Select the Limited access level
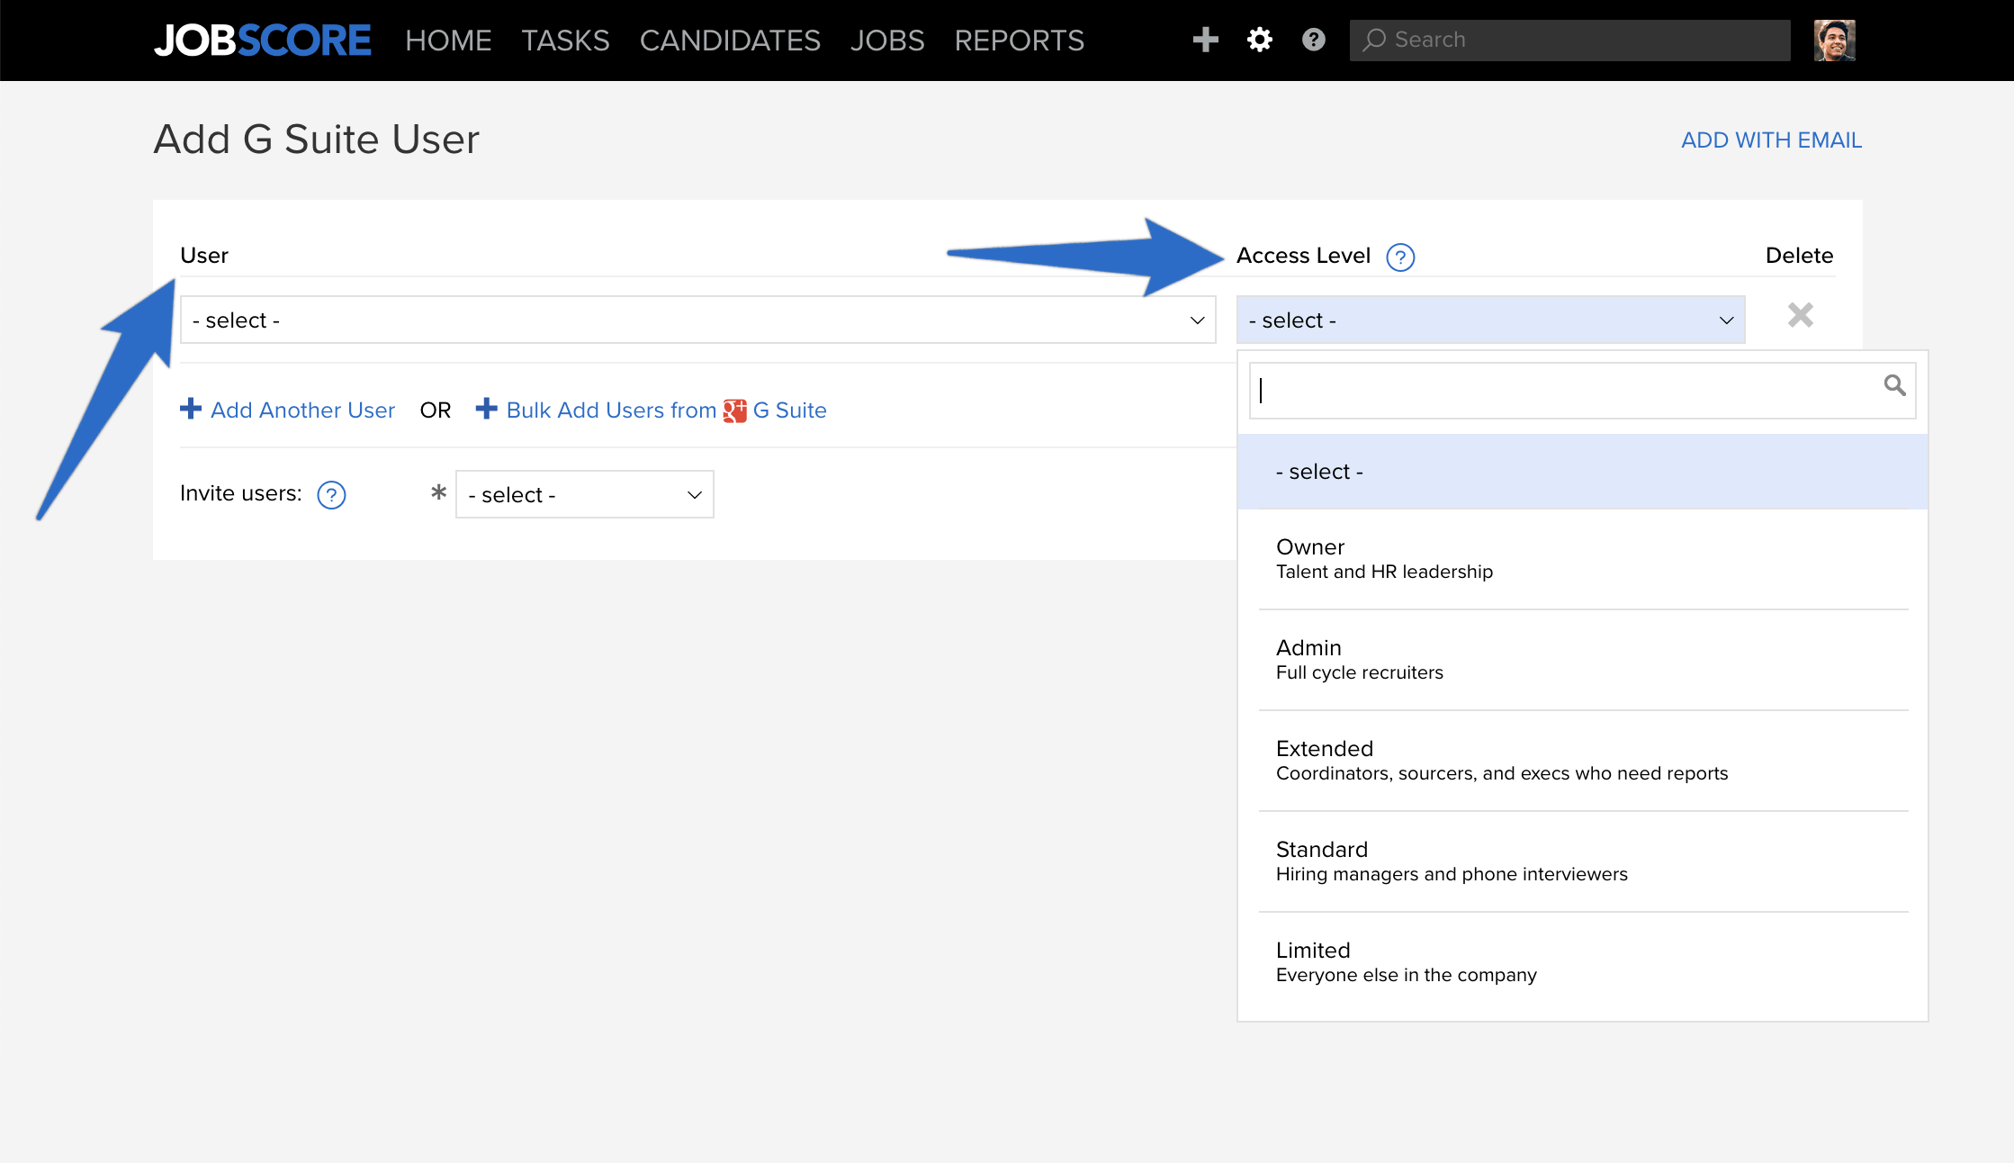 (1582, 962)
